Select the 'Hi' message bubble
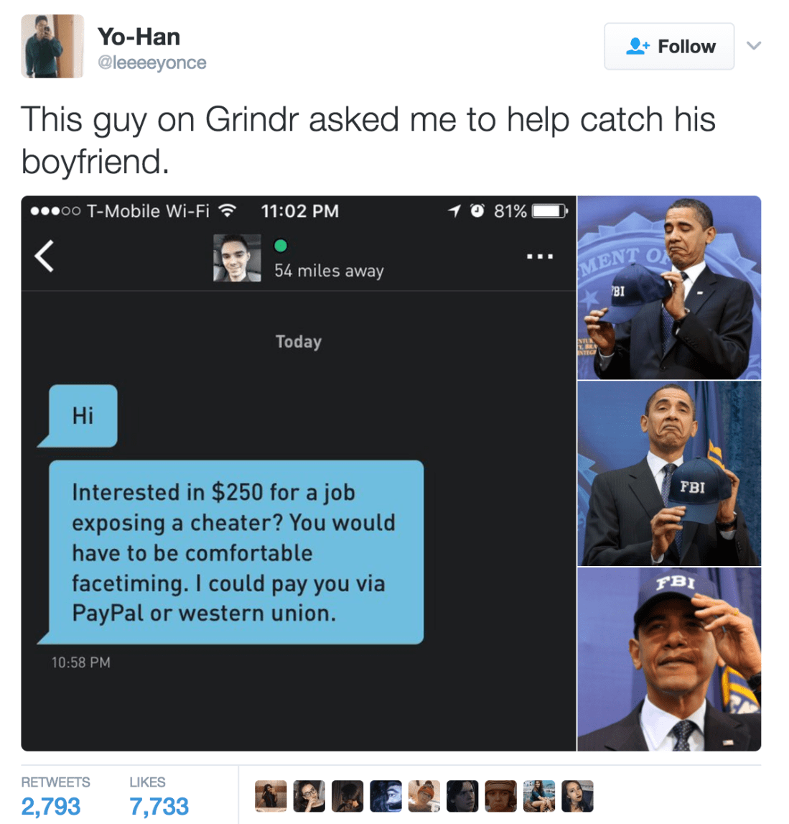Viewport: 789px width, 824px height. tap(83, 416)
